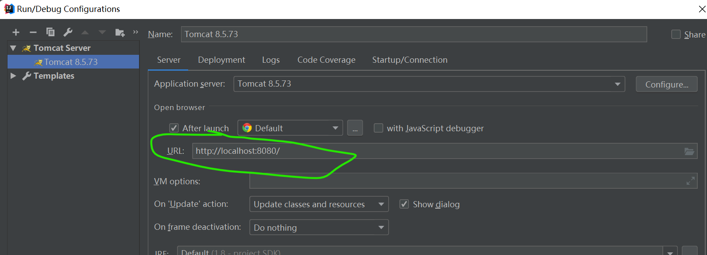Switch to the Server tab
The image size is (707, 255).
click(x=169, y=60)
